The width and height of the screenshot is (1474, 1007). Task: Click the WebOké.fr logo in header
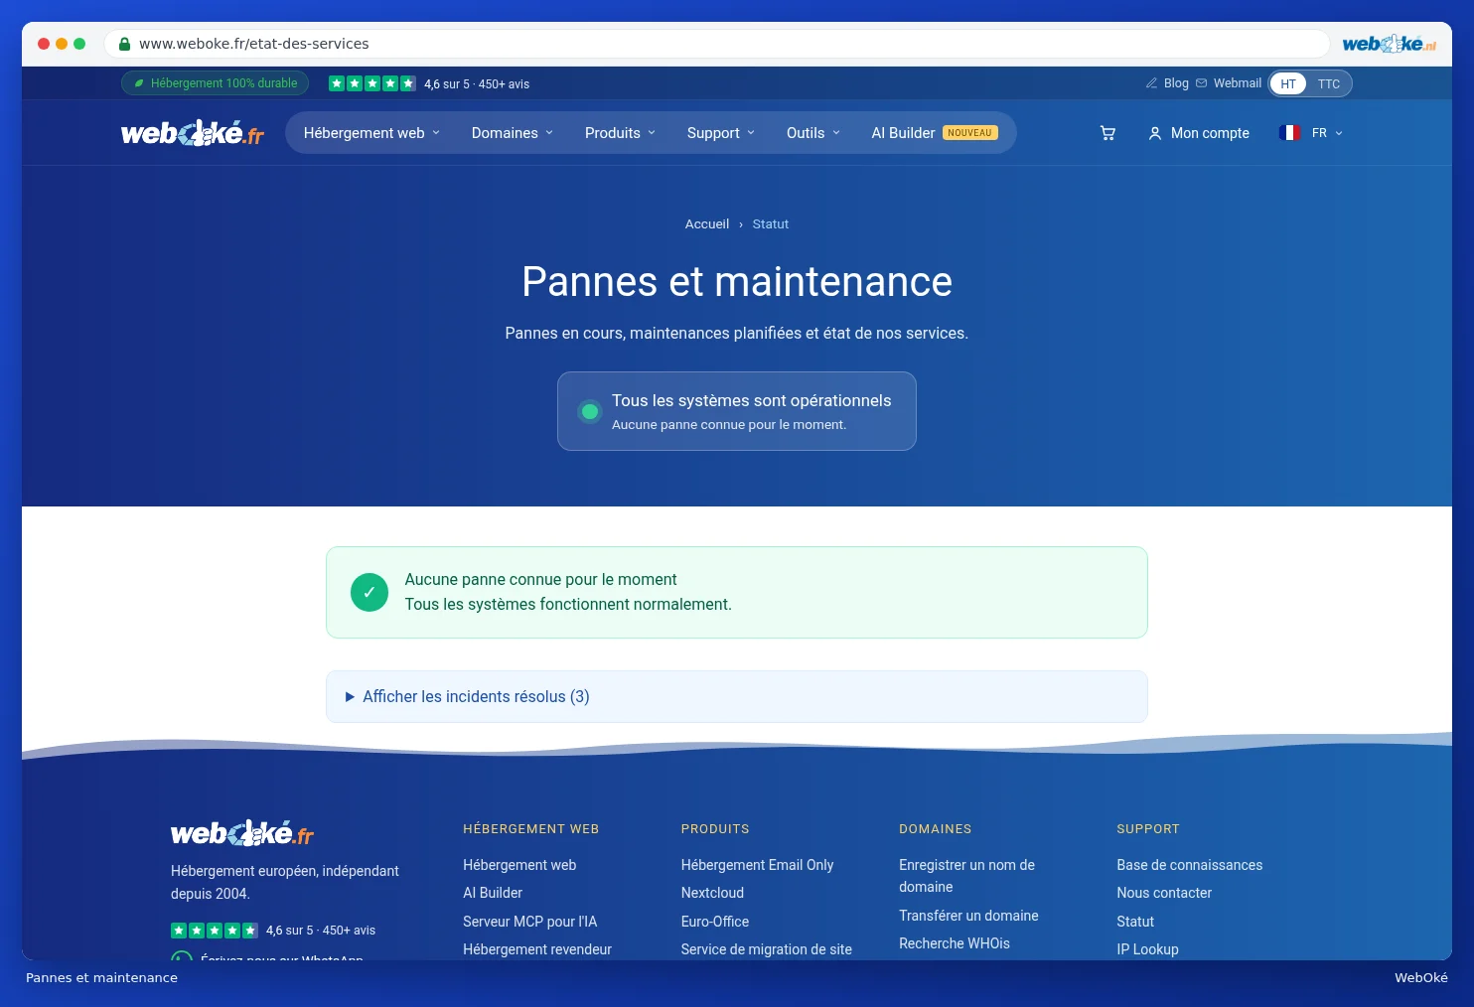click(x=193, y=133)
